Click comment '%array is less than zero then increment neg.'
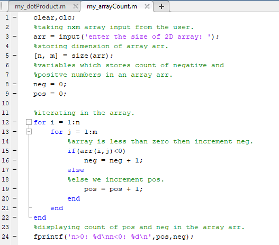This screenshot has width=279, height=245. click(x=160, y=141)
